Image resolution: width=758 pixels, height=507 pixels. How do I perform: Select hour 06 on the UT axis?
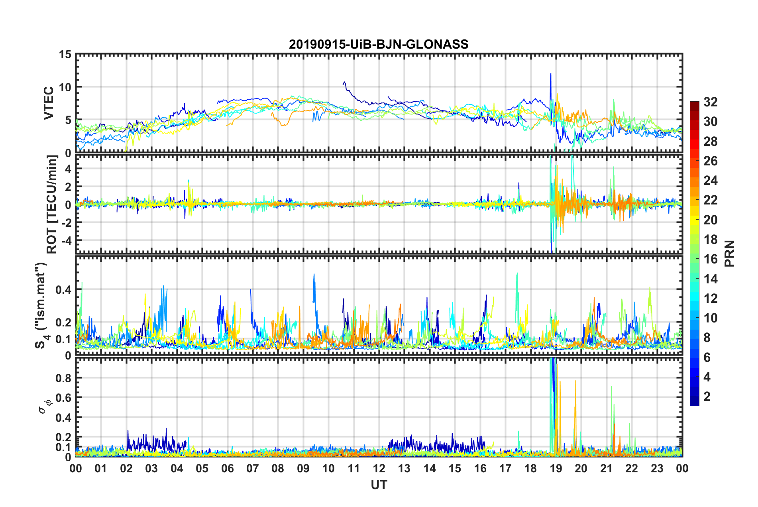[x=228, y=468]
